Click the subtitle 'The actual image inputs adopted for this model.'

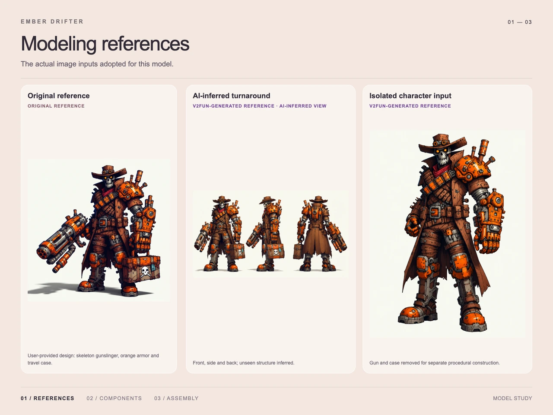pyautogui.click(x=97, y=64)
